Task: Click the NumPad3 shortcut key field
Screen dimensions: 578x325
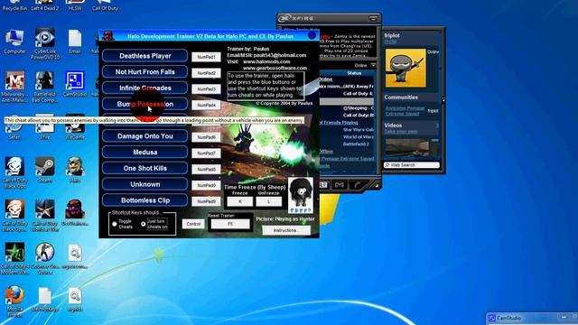Action: [x=206, y=89]
